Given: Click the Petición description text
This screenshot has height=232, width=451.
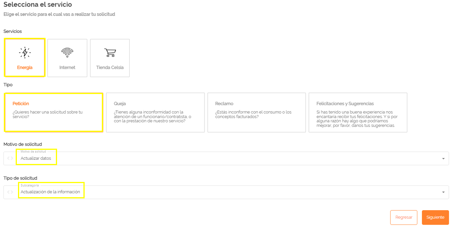Looking at the screenshot, I should [x=47, y=114].
